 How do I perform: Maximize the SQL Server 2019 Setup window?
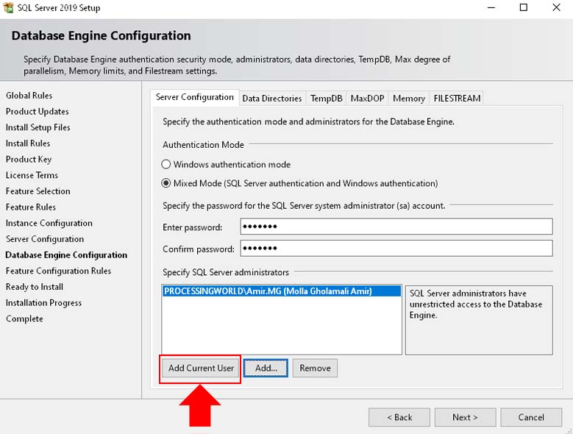click(524, 7)
